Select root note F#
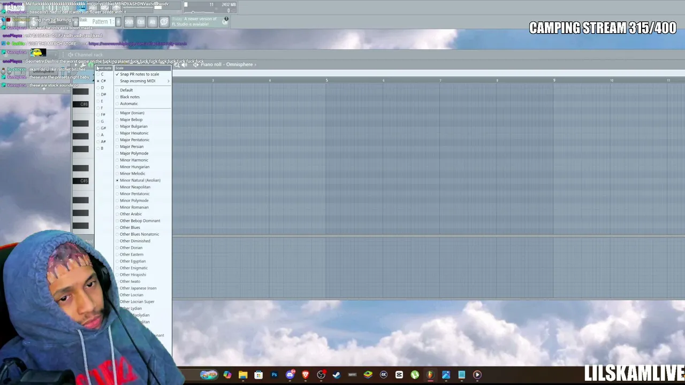Screen dimensions: 685x385 pyautogui.click(x=104, y=114)
